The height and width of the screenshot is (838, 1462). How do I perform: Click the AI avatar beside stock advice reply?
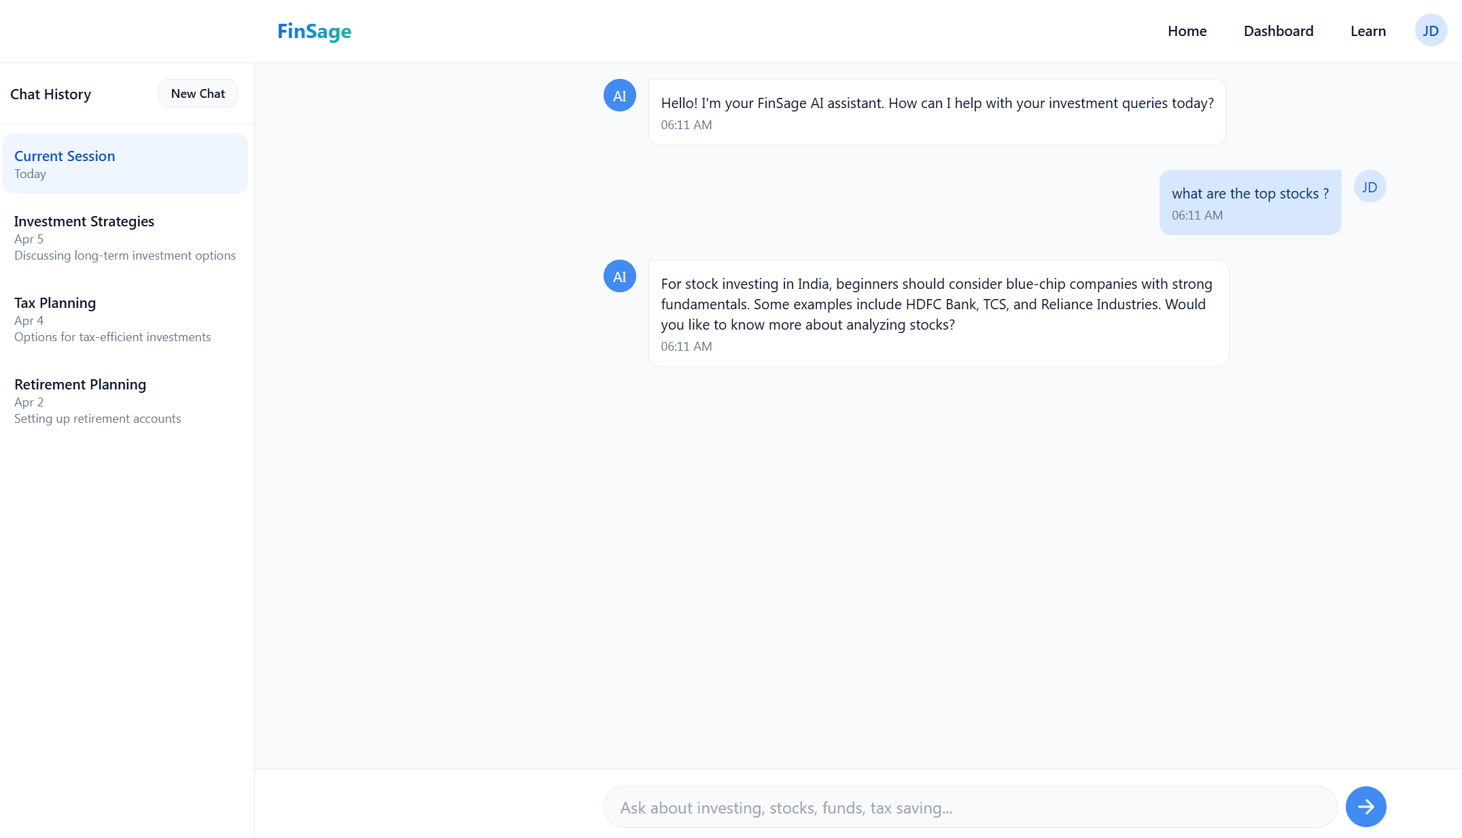tap(619, 277)
